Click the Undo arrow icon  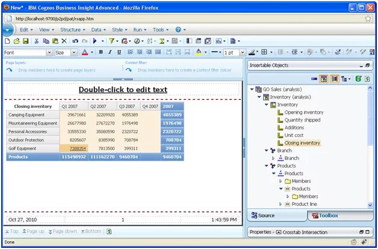(75, 41)
